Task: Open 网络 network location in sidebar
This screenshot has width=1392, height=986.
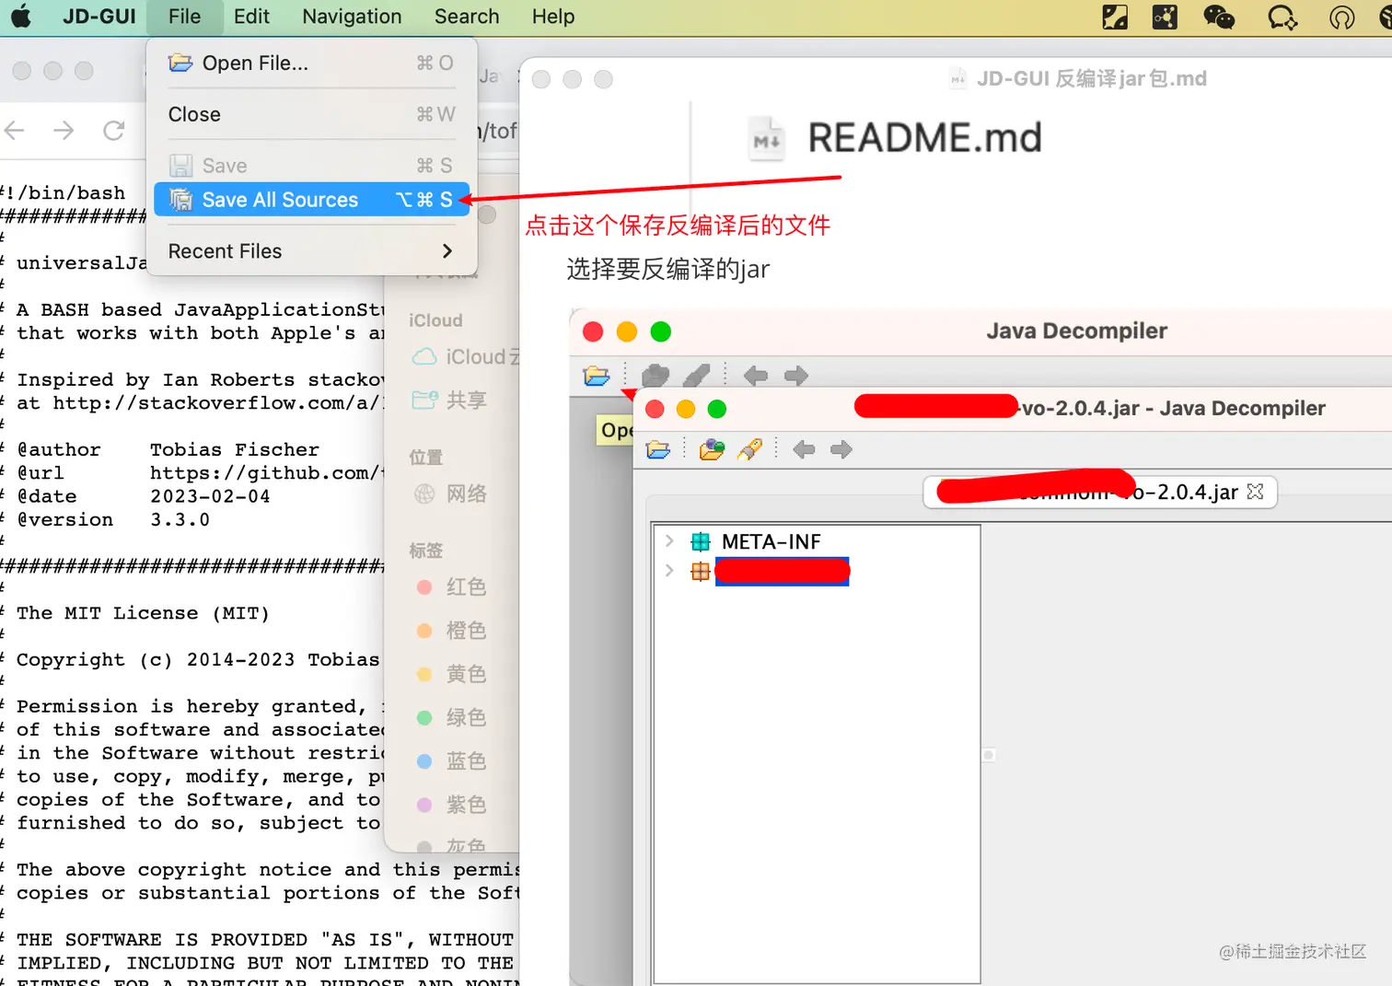Action: tap(450, 494)
